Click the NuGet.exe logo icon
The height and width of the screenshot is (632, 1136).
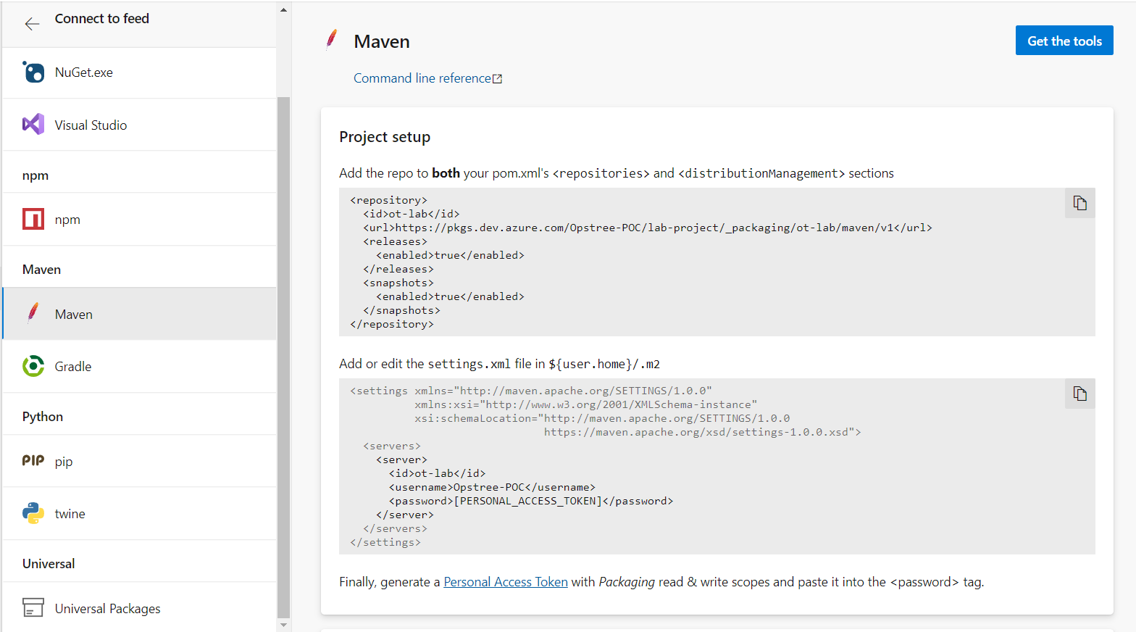pyautogui.click(x=33, y=72)
